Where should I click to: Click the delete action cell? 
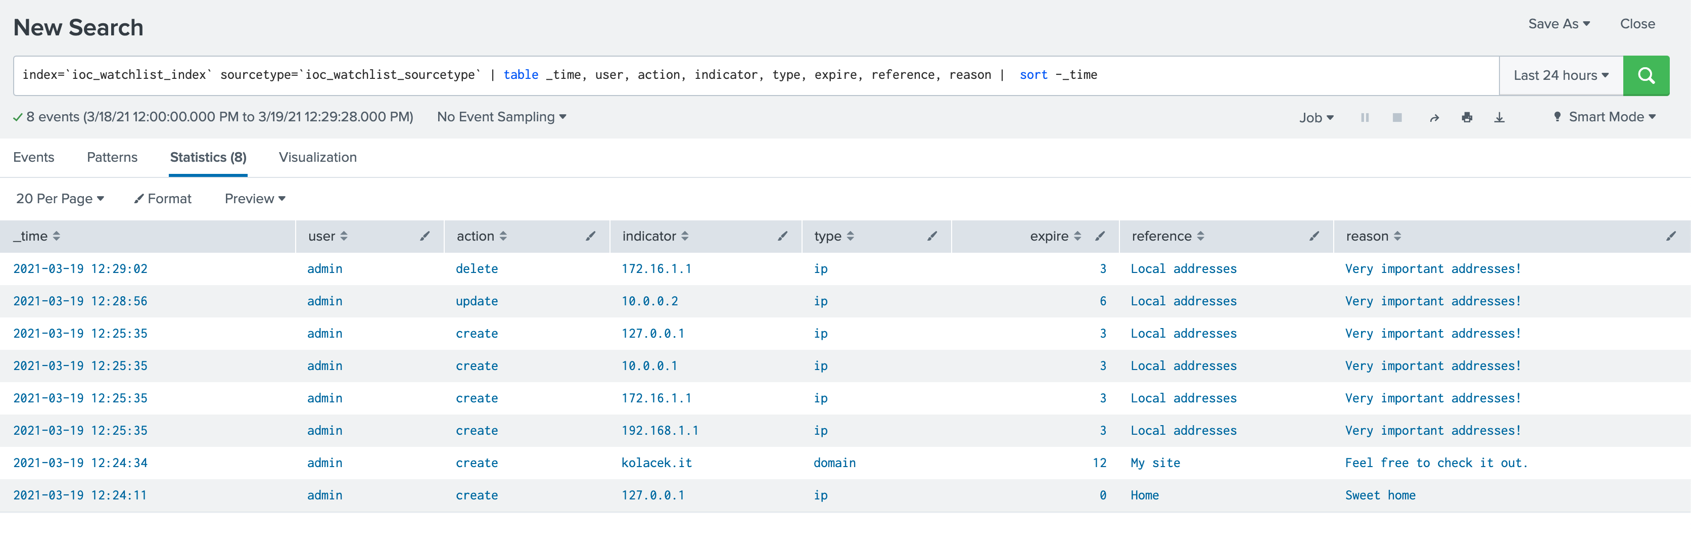click(477, 268)
